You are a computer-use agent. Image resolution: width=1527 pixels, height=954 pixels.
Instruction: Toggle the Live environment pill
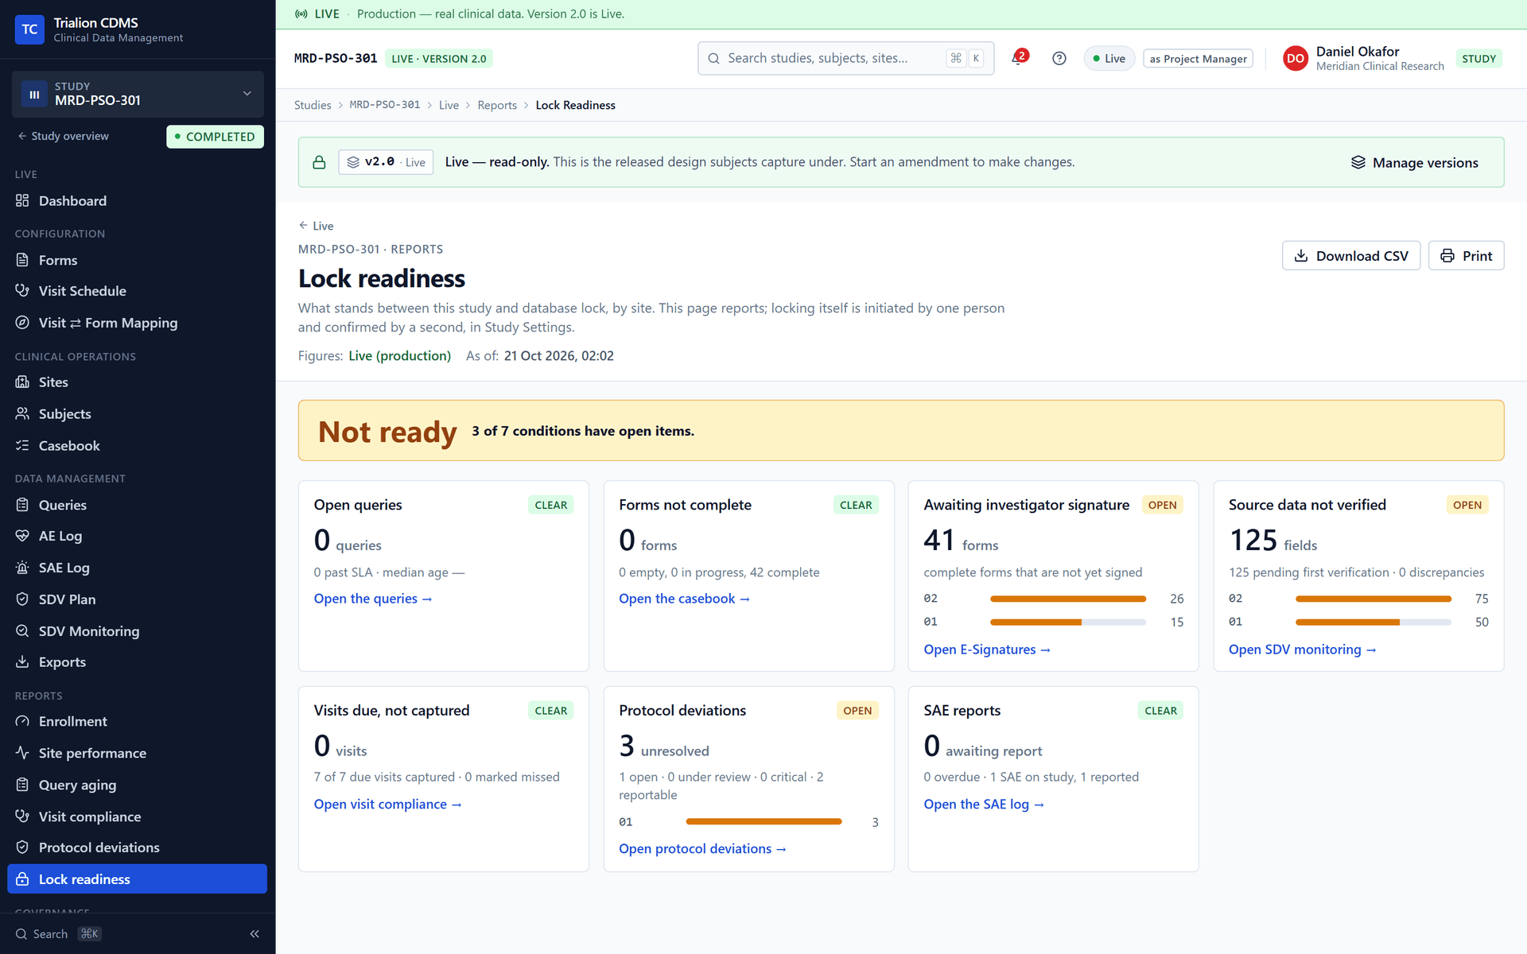(1109, 59)
